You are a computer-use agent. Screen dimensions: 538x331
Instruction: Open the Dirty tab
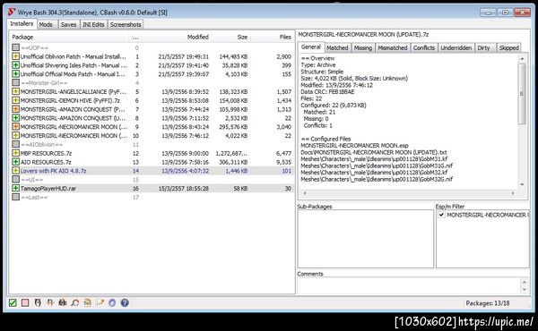point(484,47)
